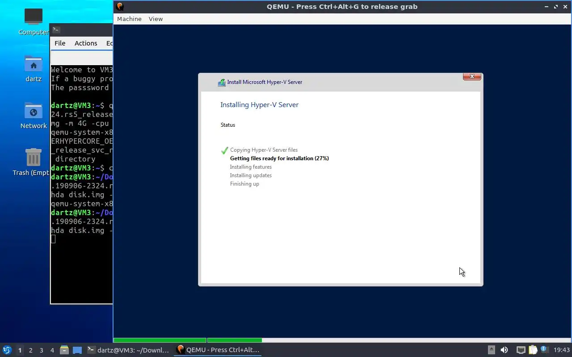
Task: Click the Welcome to VM3 terminal line
Action: 82,70
